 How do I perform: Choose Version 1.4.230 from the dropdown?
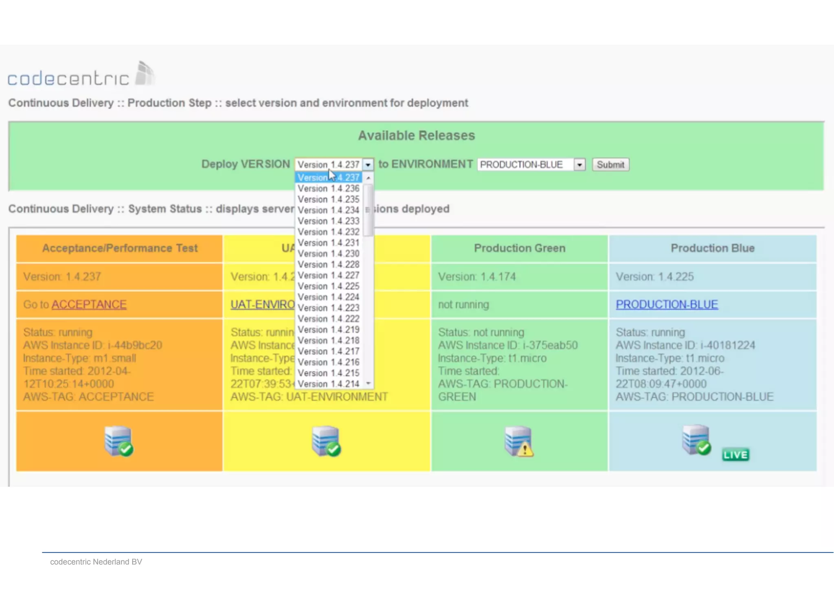(x=329, y=254)
